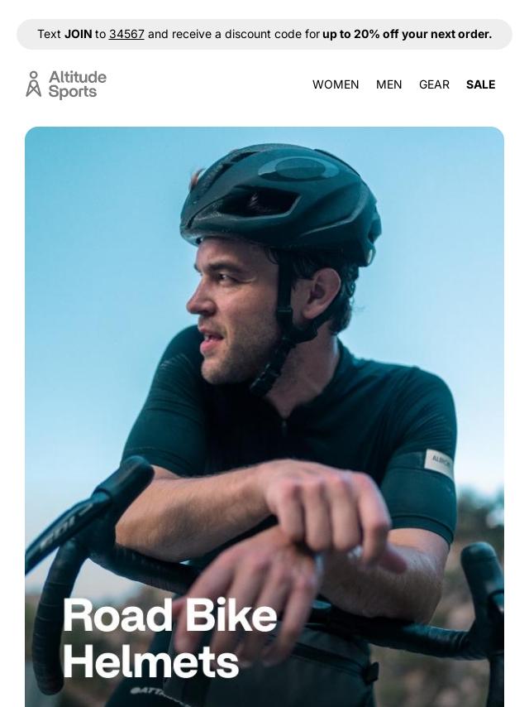This screenshot has width=529, height=707.
Task: Click the white sleeve label on jersey
Action: click(x=439, y=463)
